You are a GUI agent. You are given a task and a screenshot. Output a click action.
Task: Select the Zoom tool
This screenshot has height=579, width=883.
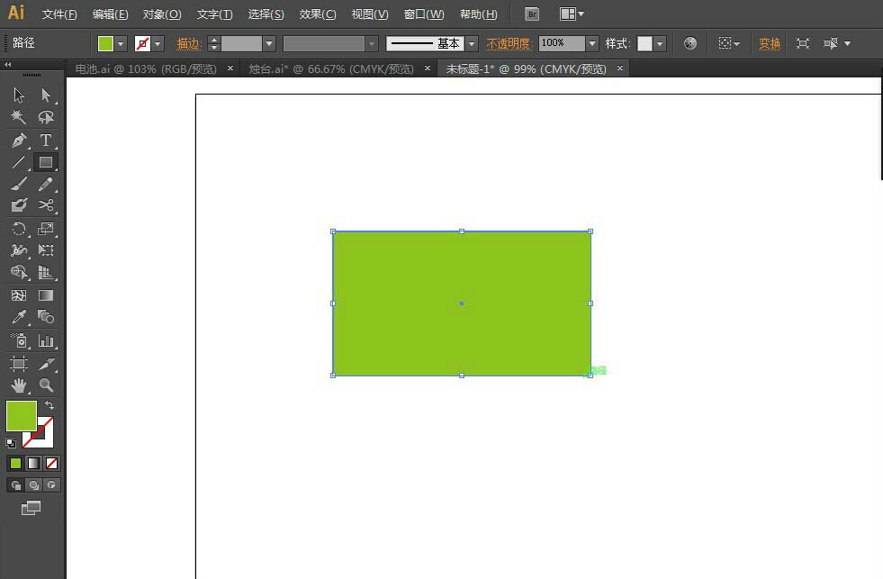tap(45, 385)
